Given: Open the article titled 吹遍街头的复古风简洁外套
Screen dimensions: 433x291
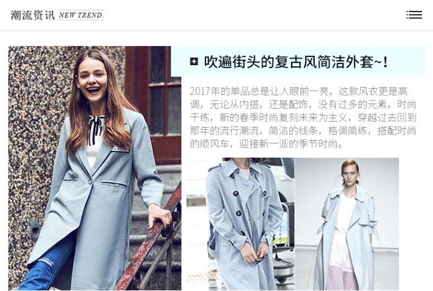Looking at the screenshot, I should (x=296, y=62).
